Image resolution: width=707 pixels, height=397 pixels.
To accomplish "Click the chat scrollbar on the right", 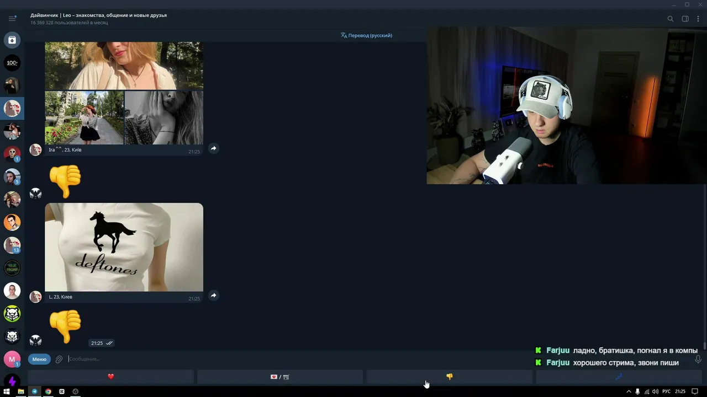I will tap(704, 346).
